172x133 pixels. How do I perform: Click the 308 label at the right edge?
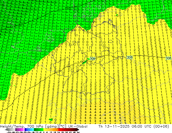click(x=168, y=58)
